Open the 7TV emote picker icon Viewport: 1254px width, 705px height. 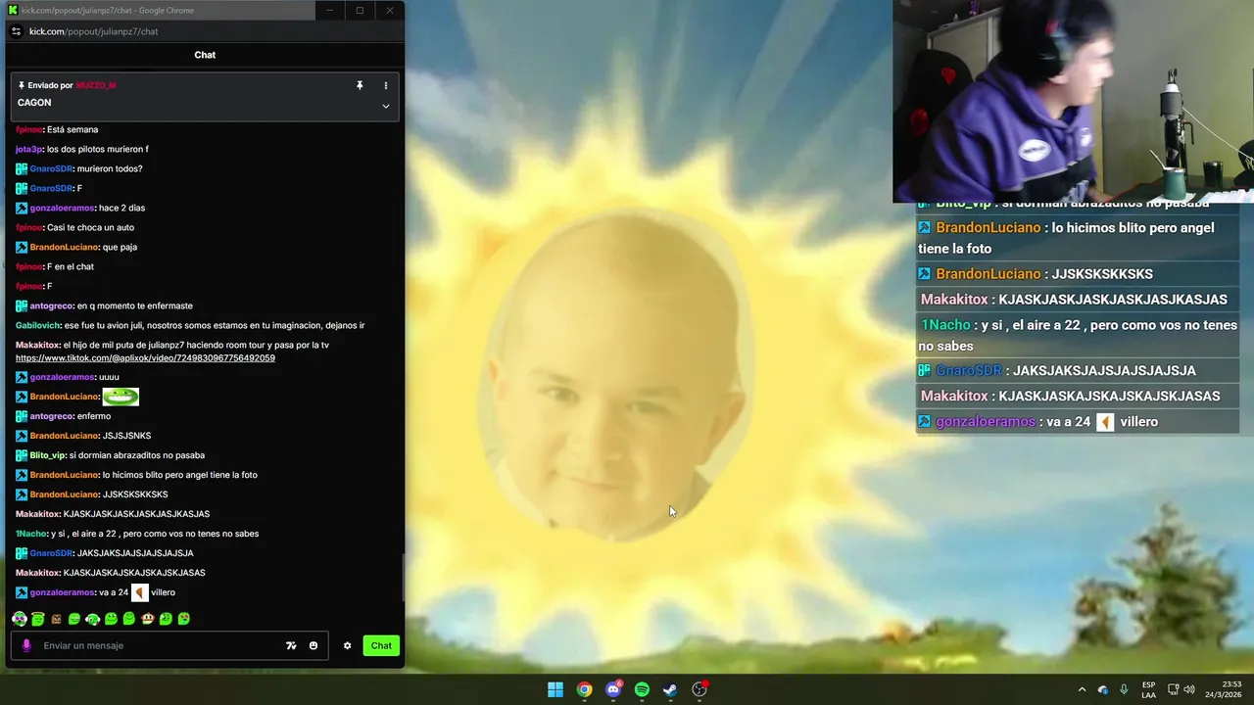(291, 645)
